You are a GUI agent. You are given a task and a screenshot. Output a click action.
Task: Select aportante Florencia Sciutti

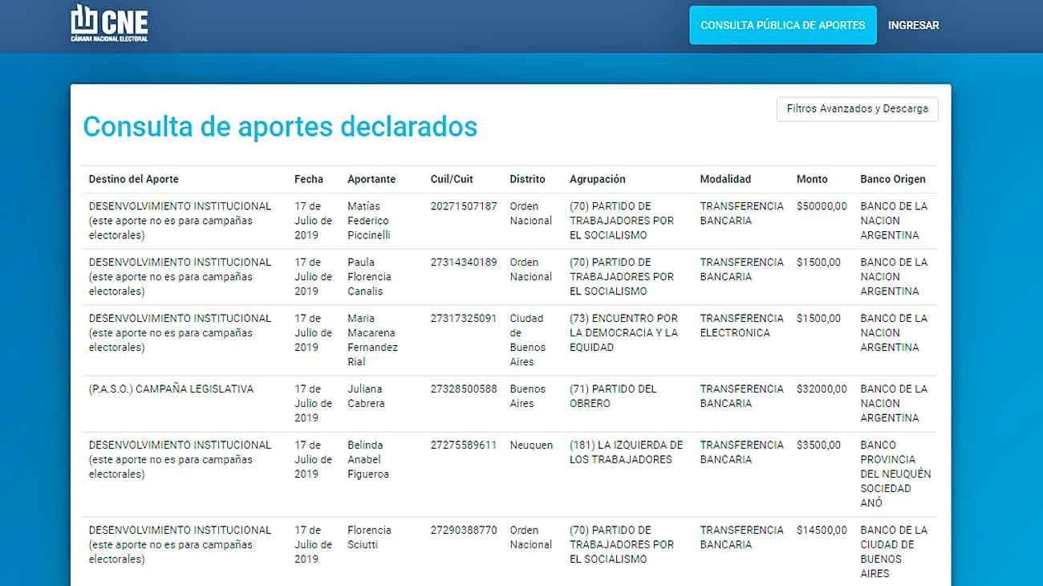point(370,537)
